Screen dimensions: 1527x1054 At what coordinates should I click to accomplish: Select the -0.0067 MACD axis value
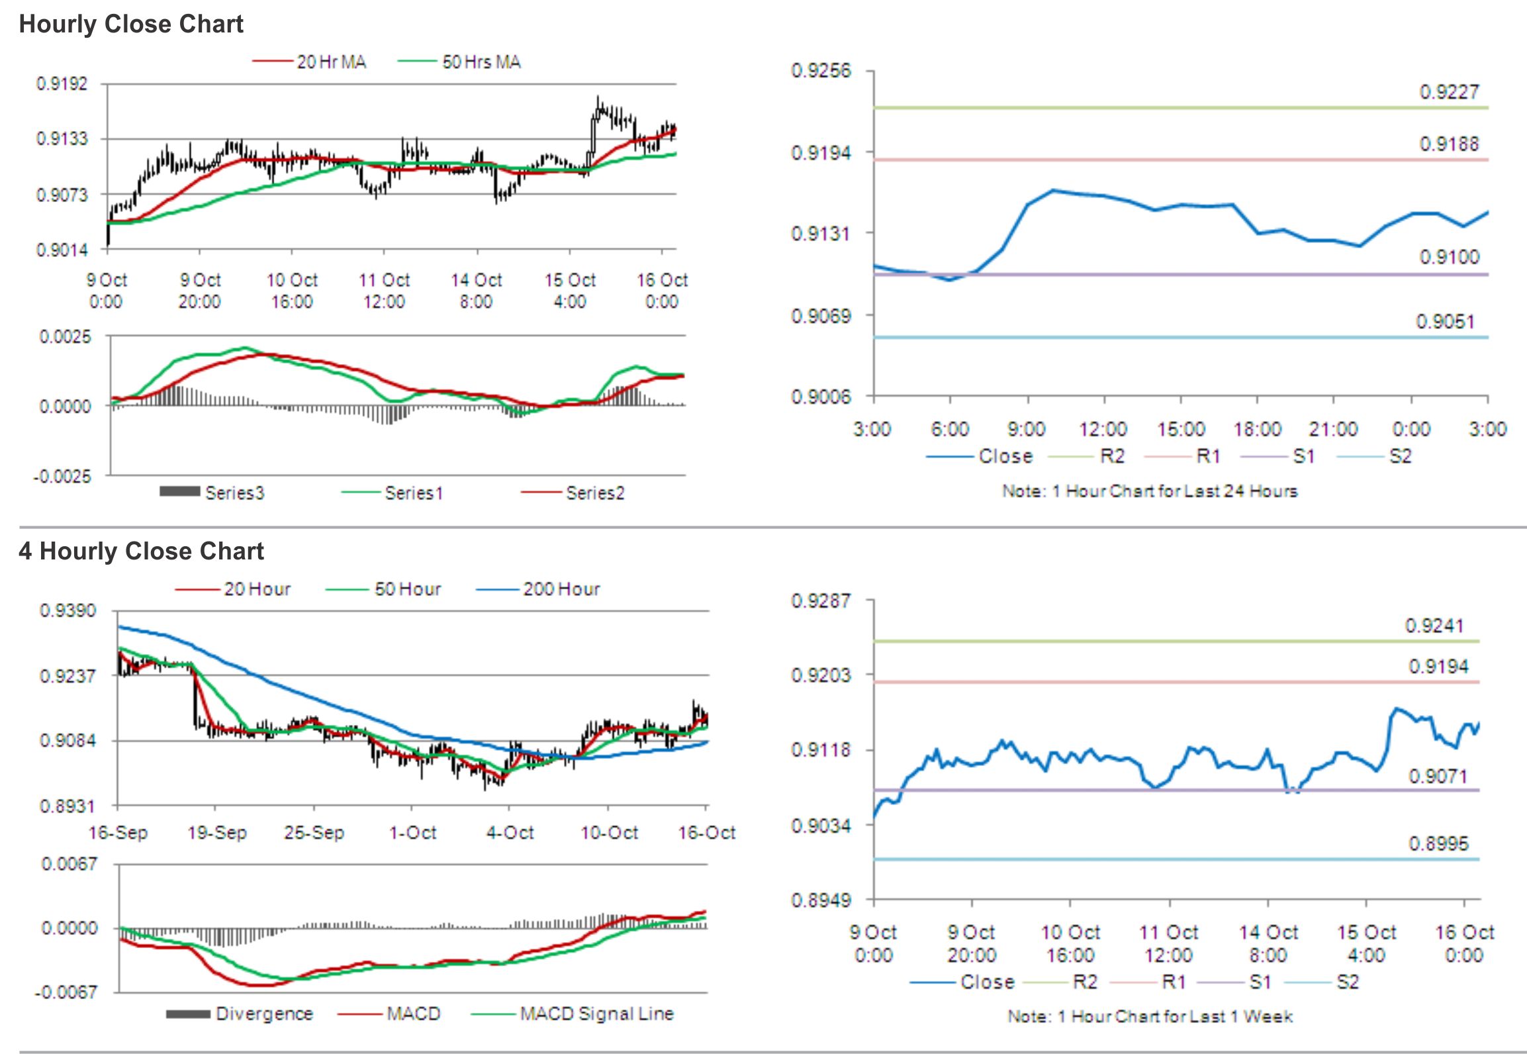coord(66,992)
